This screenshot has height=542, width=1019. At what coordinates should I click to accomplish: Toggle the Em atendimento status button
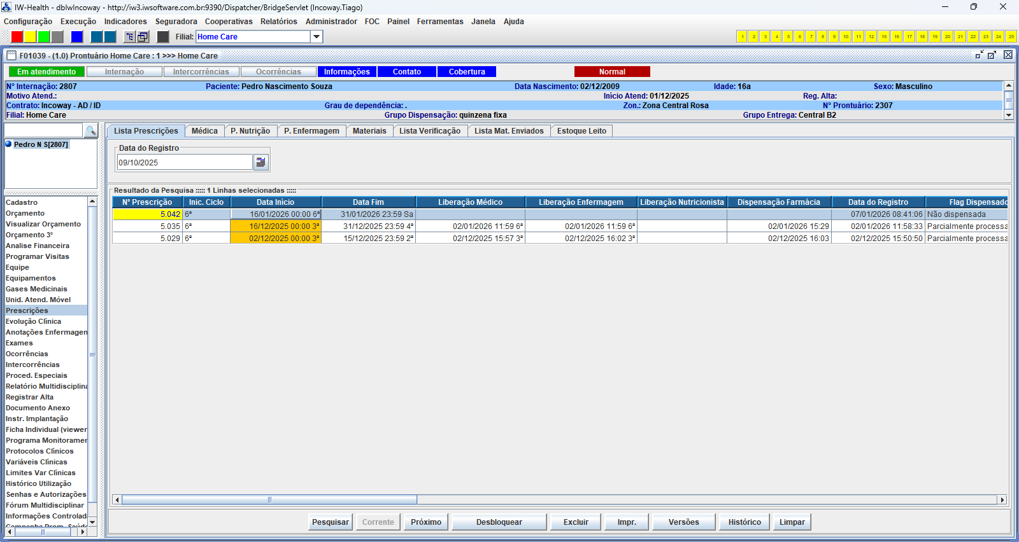coord(46,72)
